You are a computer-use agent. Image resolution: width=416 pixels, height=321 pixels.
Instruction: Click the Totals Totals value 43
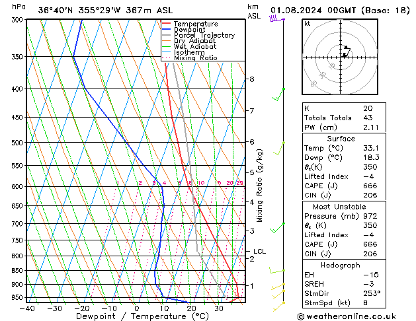click(368, 118)
